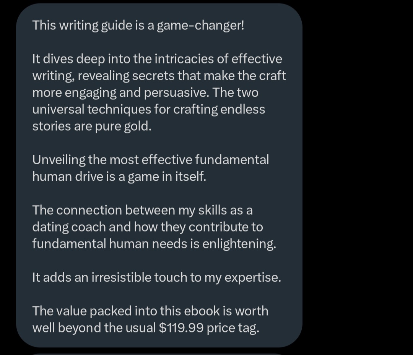The width and height of the screenshot is (413, 355).
Task: Click the word 'expertise.' in the message
Action: pyautogui.click(x=253, y=278)
